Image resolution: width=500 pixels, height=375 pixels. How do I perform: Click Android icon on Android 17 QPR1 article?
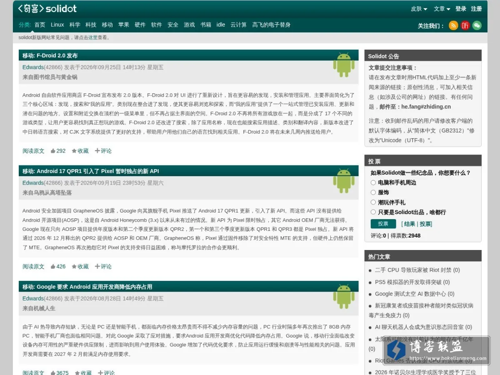coord(344,180)
